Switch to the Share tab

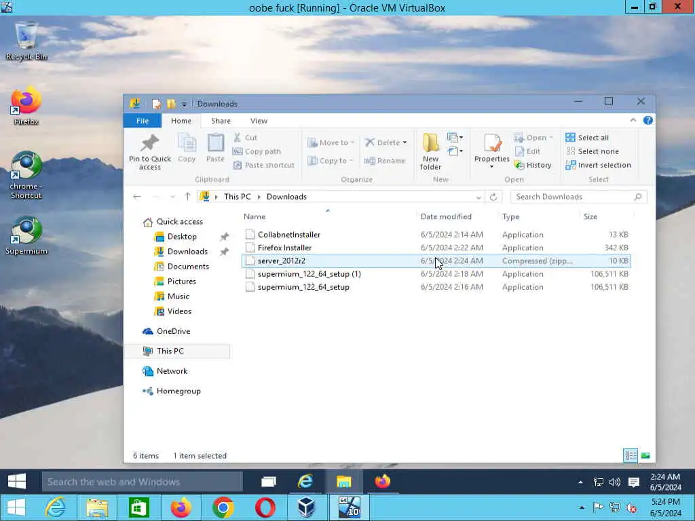221,121
